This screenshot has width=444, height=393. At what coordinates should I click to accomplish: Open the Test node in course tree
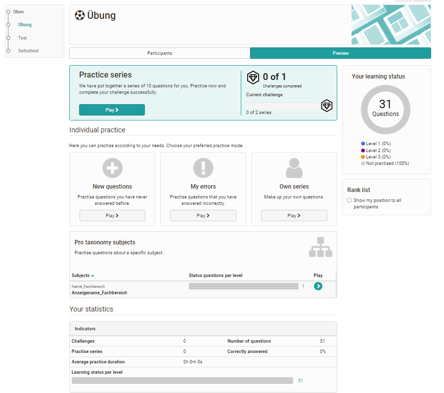[x=22, y=38]
